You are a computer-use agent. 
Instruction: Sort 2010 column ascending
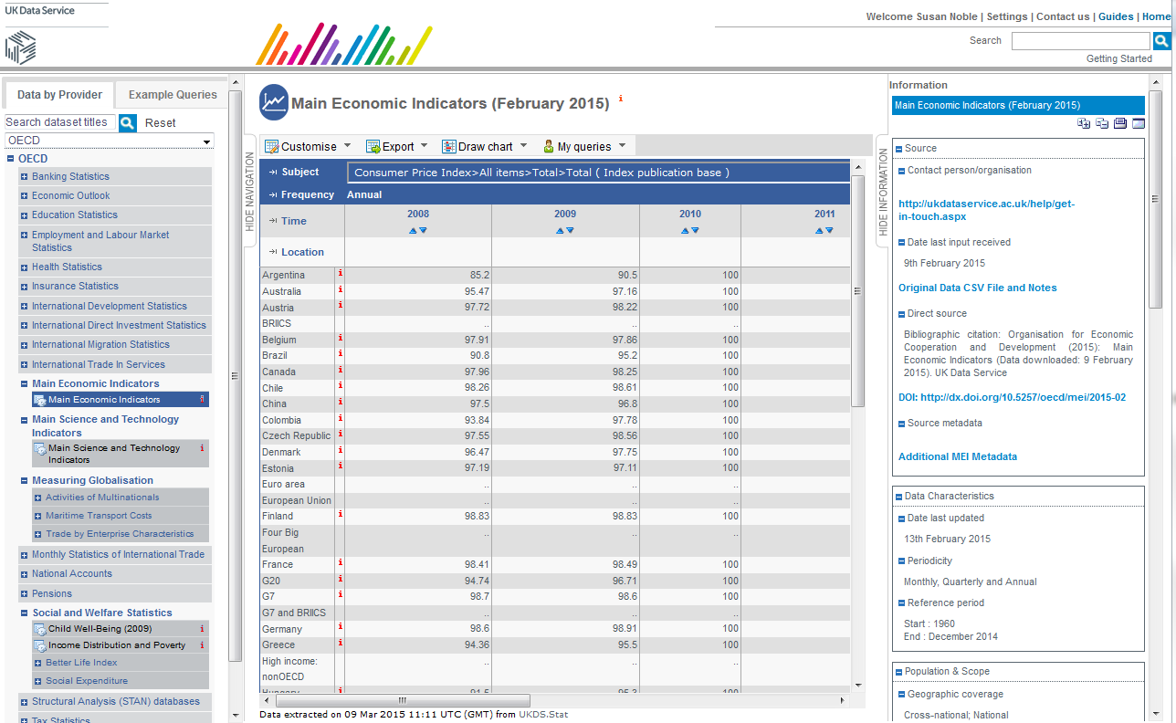coord(686,231)
